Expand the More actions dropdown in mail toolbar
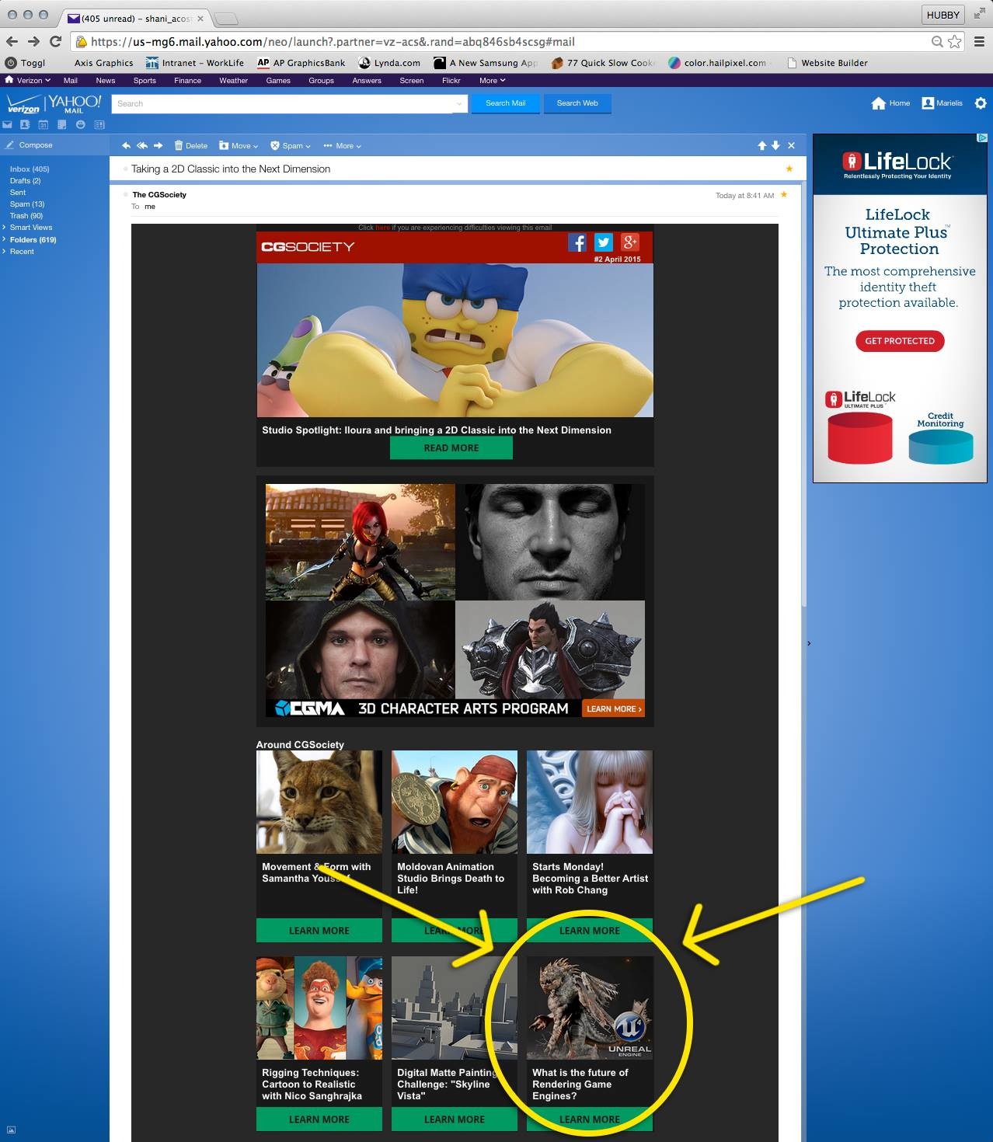 click(x=343, y=145)
